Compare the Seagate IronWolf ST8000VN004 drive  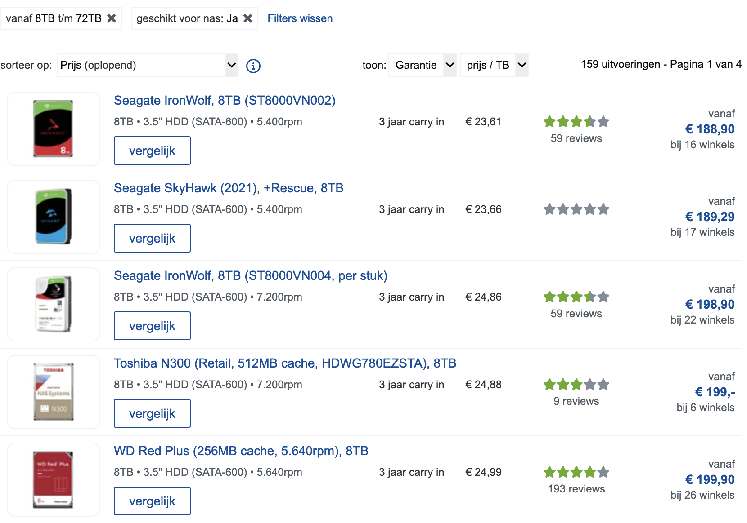click(152, 326)
